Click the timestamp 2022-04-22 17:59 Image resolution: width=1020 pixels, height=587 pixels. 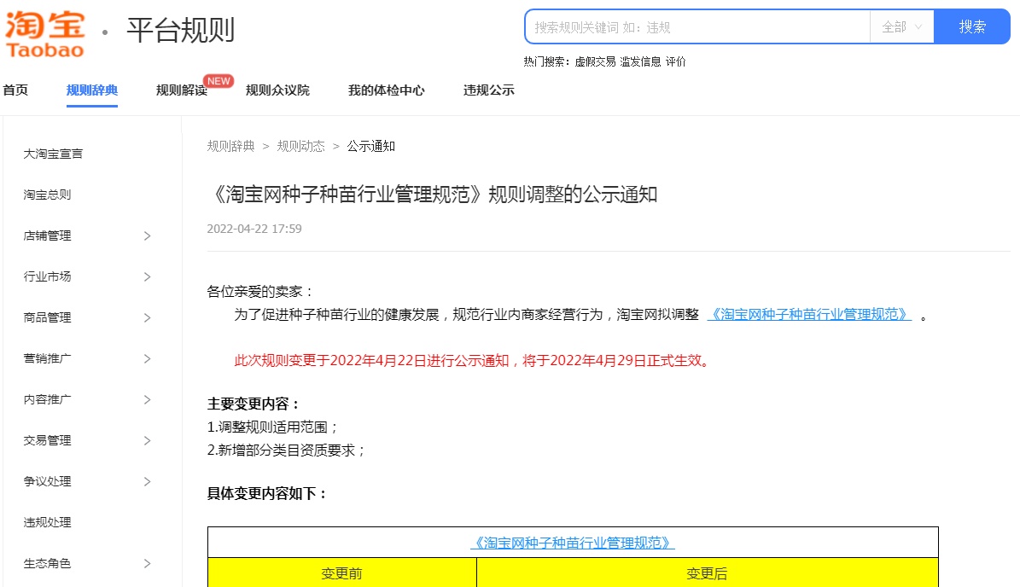254,229
